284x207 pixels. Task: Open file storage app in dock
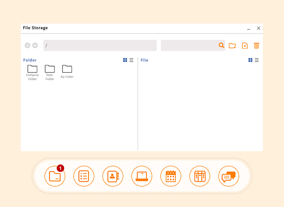pos(55,176)
